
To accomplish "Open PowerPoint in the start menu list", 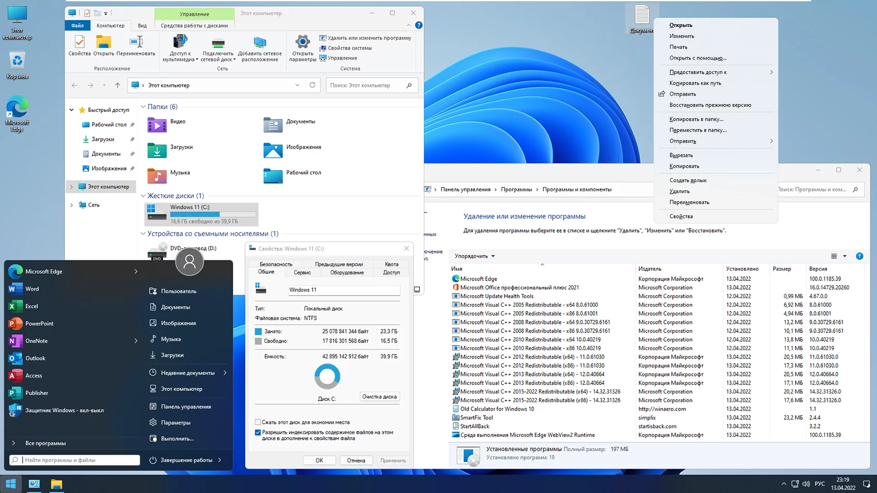I will point(39,323).
